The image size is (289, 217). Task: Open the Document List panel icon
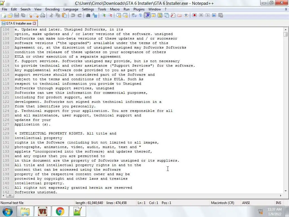[167, 16]
